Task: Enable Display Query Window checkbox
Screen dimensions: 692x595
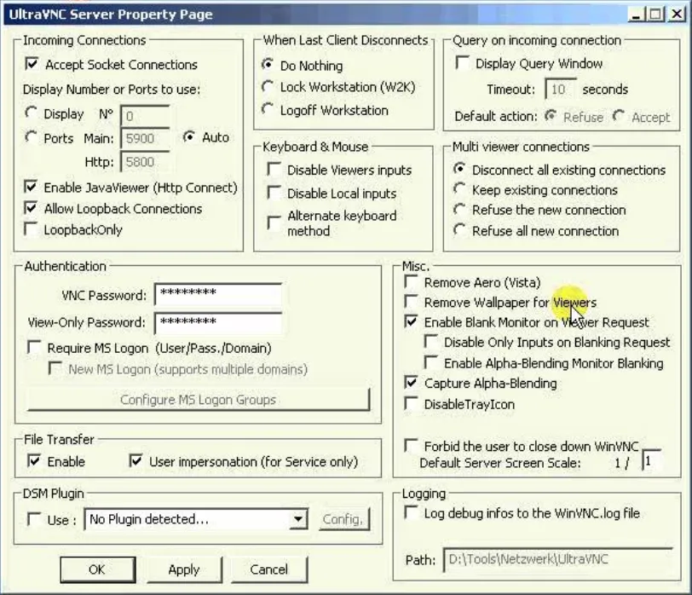Action: tap(462, 63)
